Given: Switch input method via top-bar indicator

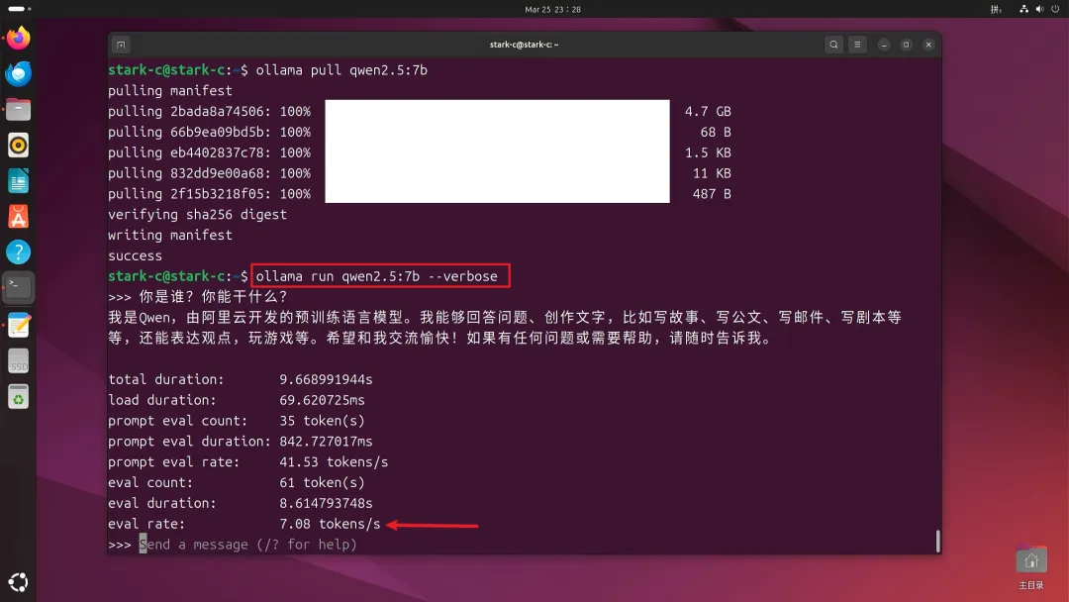Looking at the screenshot, I should pyautogui.click(x=996, y=10).
